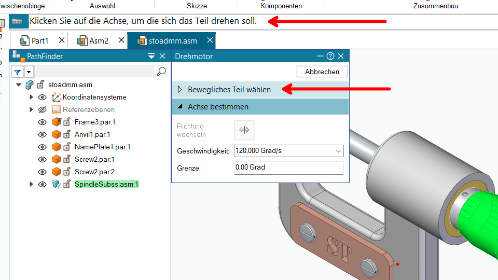Toggle visibility of Screw2.par:2
The image size is (498, 280).
[x=42, y=172]
